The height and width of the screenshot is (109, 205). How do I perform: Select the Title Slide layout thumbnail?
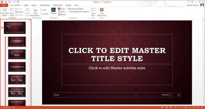point(17,42)
